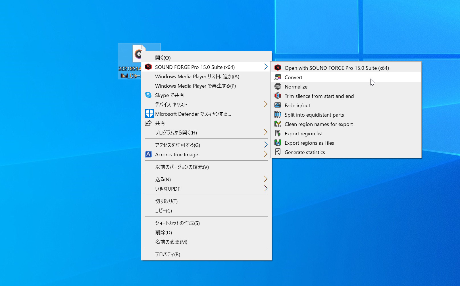Image resolution: width=460 pixels, height=286 pixels.
Task: Open アクセスを許可する(G) entry
Action: click(206, 145)
